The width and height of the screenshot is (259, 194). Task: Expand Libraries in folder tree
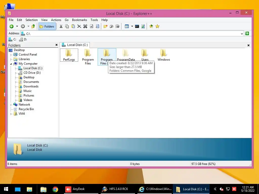(11, 59)
